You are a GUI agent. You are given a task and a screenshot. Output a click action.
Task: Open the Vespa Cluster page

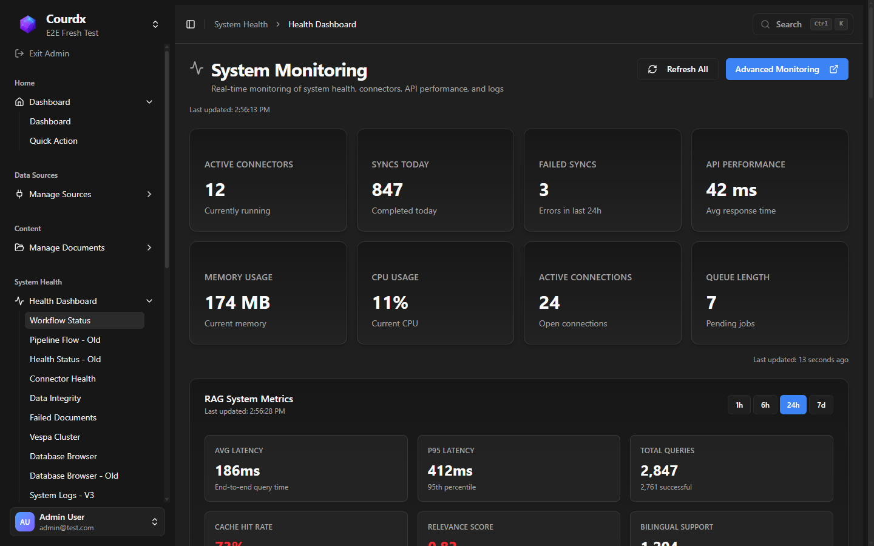tap(55, 437)
